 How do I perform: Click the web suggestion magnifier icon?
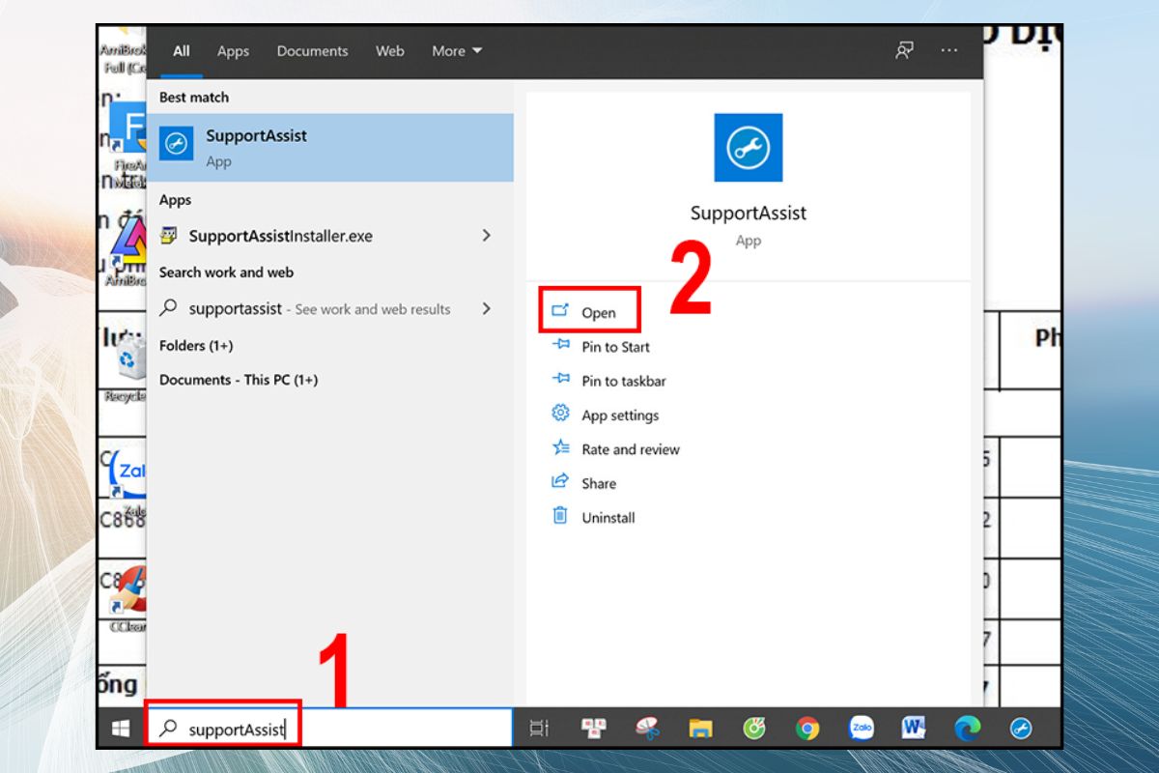tap(169, 308)
